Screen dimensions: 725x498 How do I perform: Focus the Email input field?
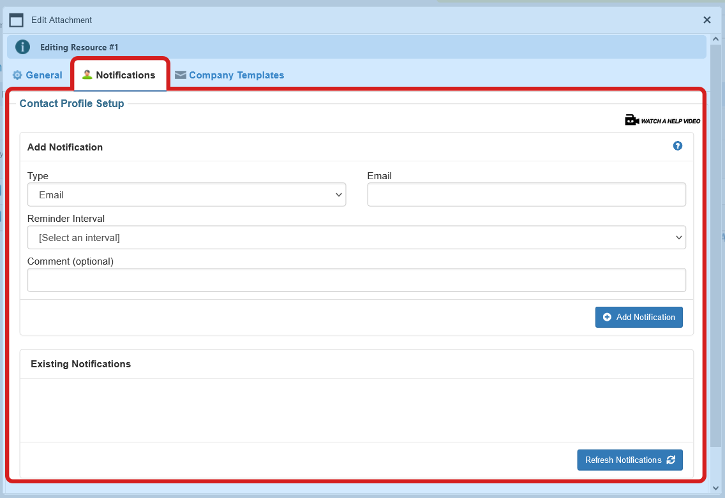[526, 194]
